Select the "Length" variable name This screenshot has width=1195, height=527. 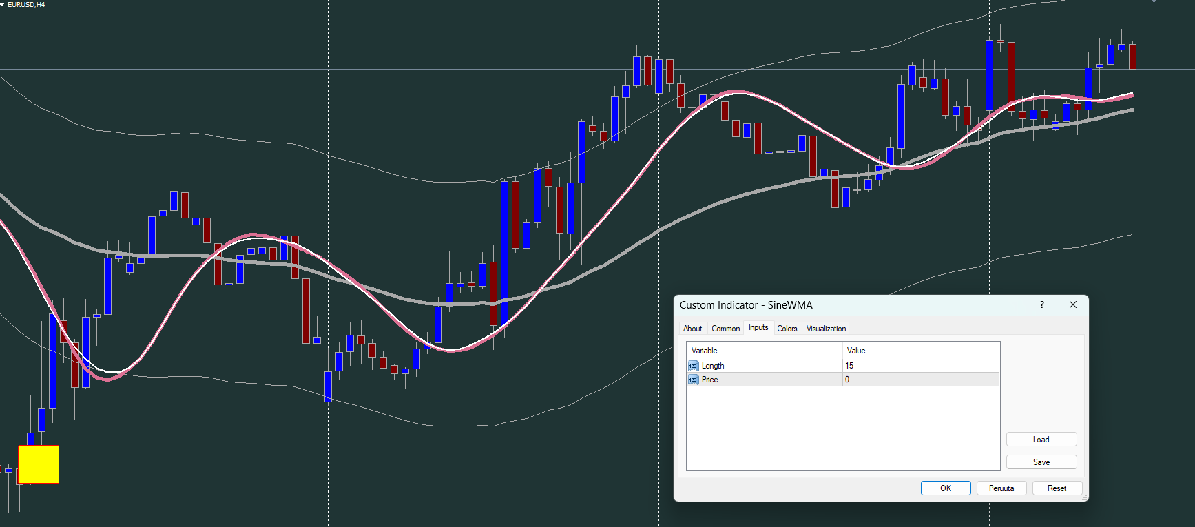[x=713, y=366]
